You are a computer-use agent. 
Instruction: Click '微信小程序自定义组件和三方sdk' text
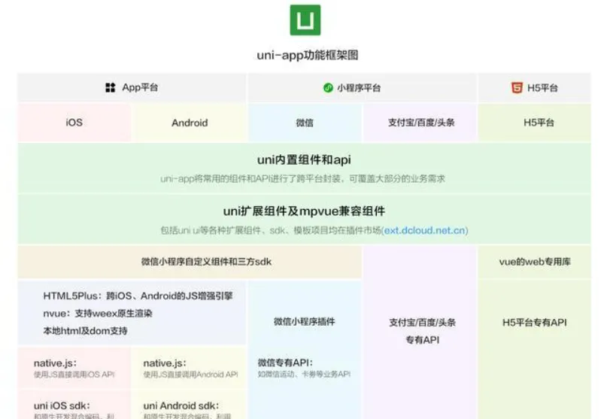(206, 262)
